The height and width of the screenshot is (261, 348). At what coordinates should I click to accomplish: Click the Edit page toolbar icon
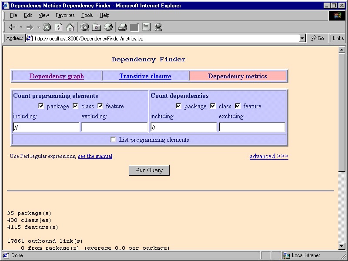pos(134,27)
